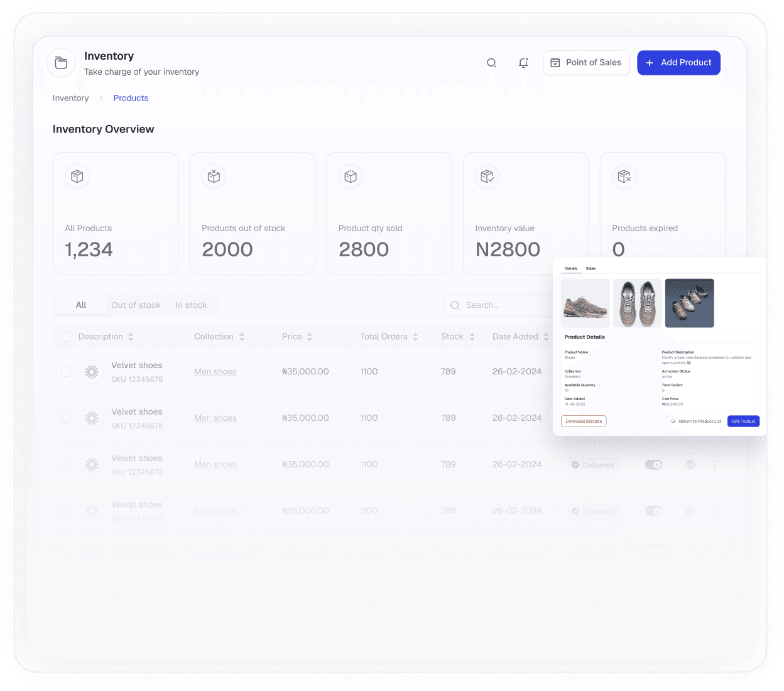This screenshot has width=784, height=691.
Task: View third row product via eye icon
Action: click(690, 465)
